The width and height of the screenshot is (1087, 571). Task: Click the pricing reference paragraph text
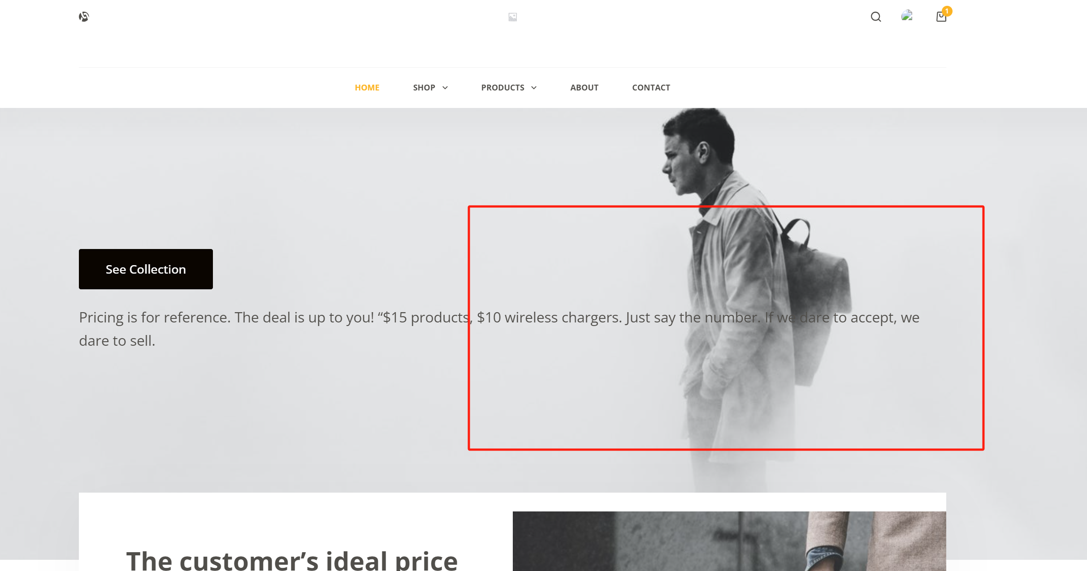(499, 329)
